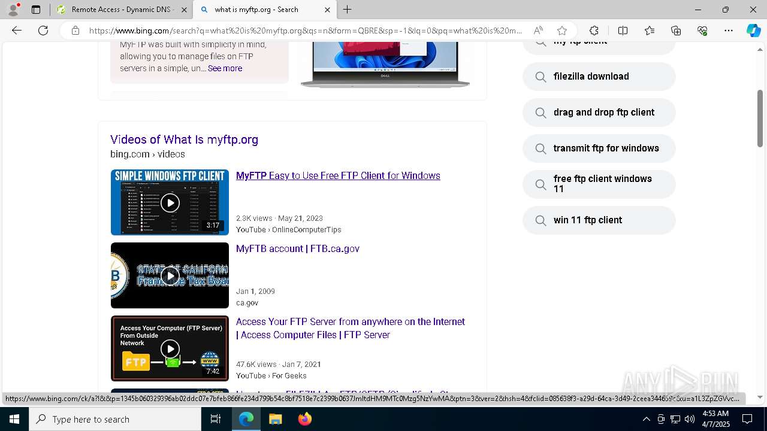
Task: Open the notification center icon
Action: click(x=747, y=419)
